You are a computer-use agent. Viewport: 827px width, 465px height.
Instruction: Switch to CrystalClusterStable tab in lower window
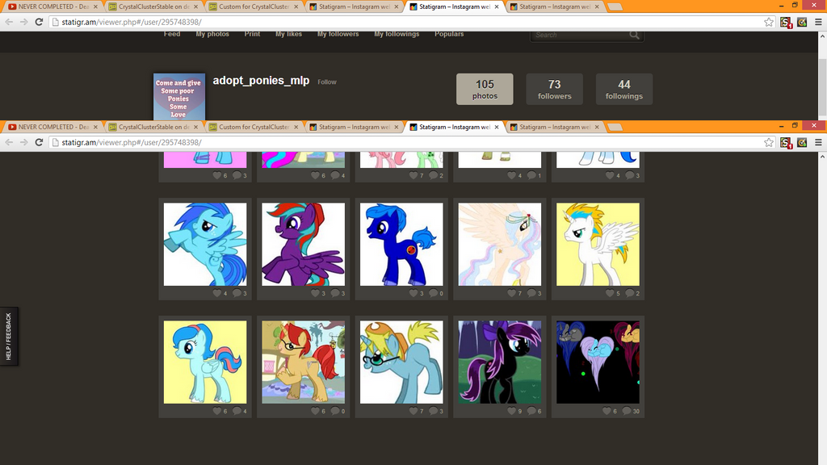coord(153,127)
